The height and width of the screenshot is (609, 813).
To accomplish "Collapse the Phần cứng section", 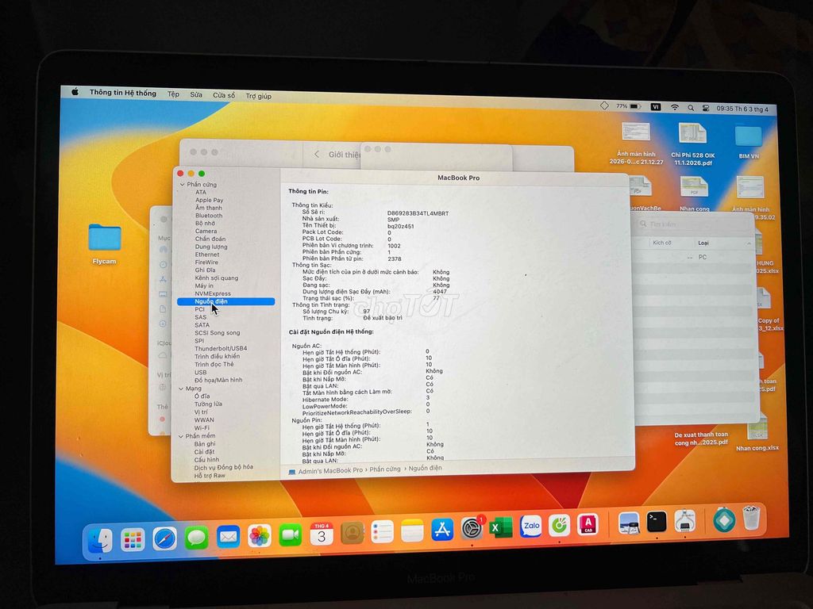I will coord(182,184).
